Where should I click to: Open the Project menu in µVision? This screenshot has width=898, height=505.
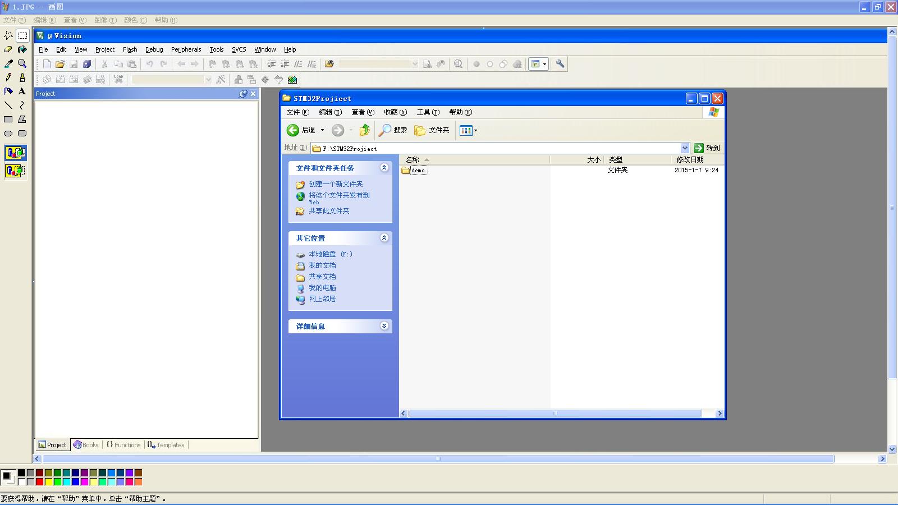point(105,49)
